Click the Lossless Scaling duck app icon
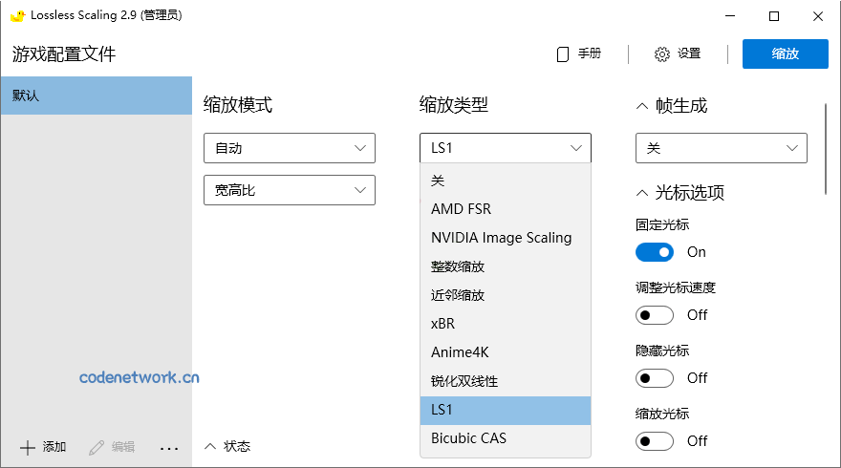Screen dimensions: 841x468 (x=17, y=15)
